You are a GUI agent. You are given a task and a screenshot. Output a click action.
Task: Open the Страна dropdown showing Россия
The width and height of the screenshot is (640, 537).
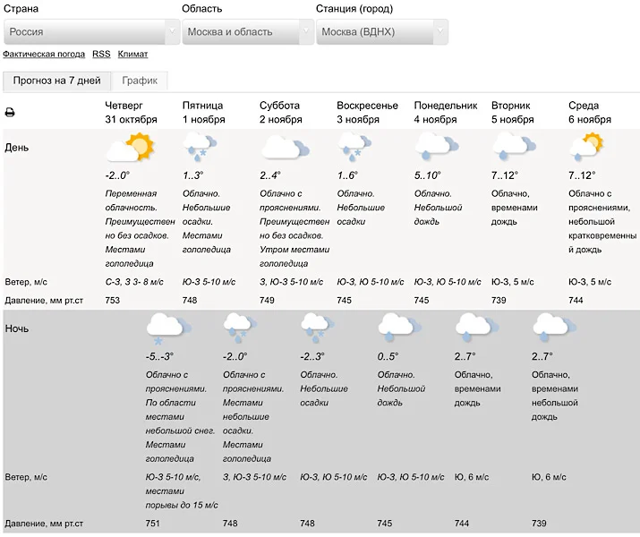pos(91,31)
